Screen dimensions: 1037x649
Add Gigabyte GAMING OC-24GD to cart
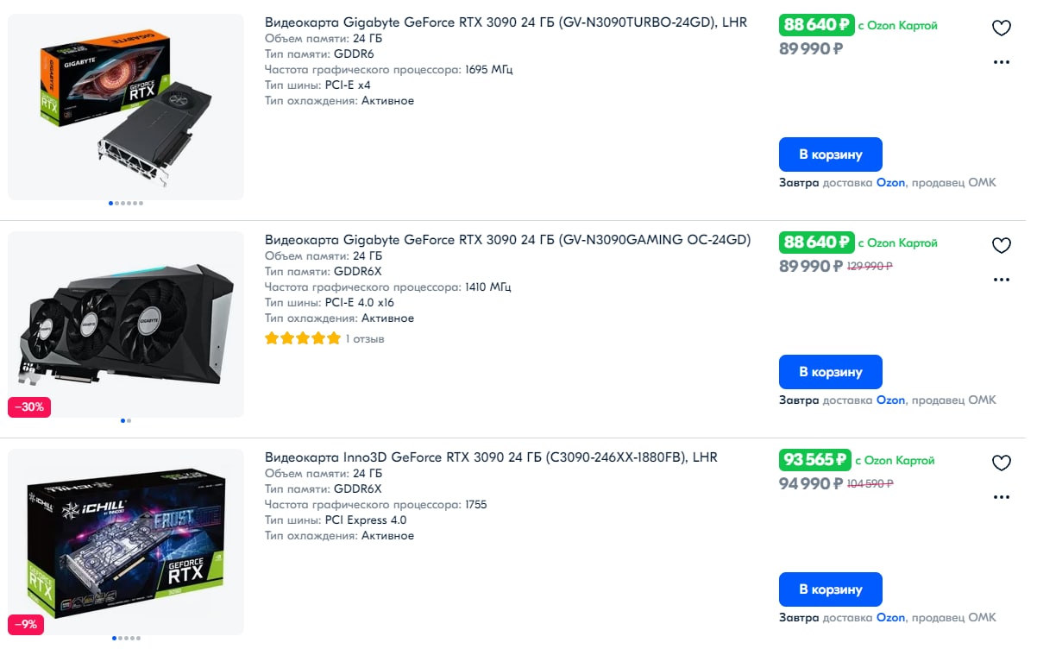coord(830,372)
